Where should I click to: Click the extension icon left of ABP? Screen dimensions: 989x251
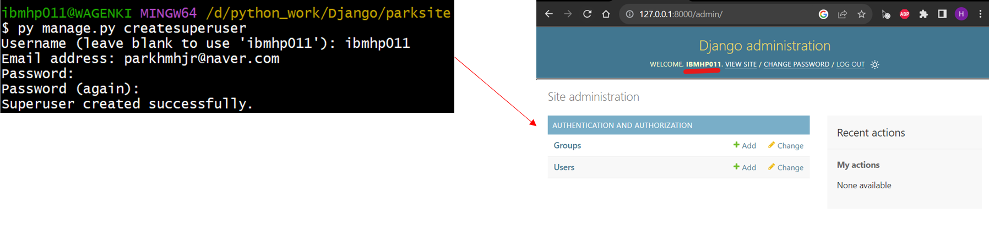[x=885, y=14]
